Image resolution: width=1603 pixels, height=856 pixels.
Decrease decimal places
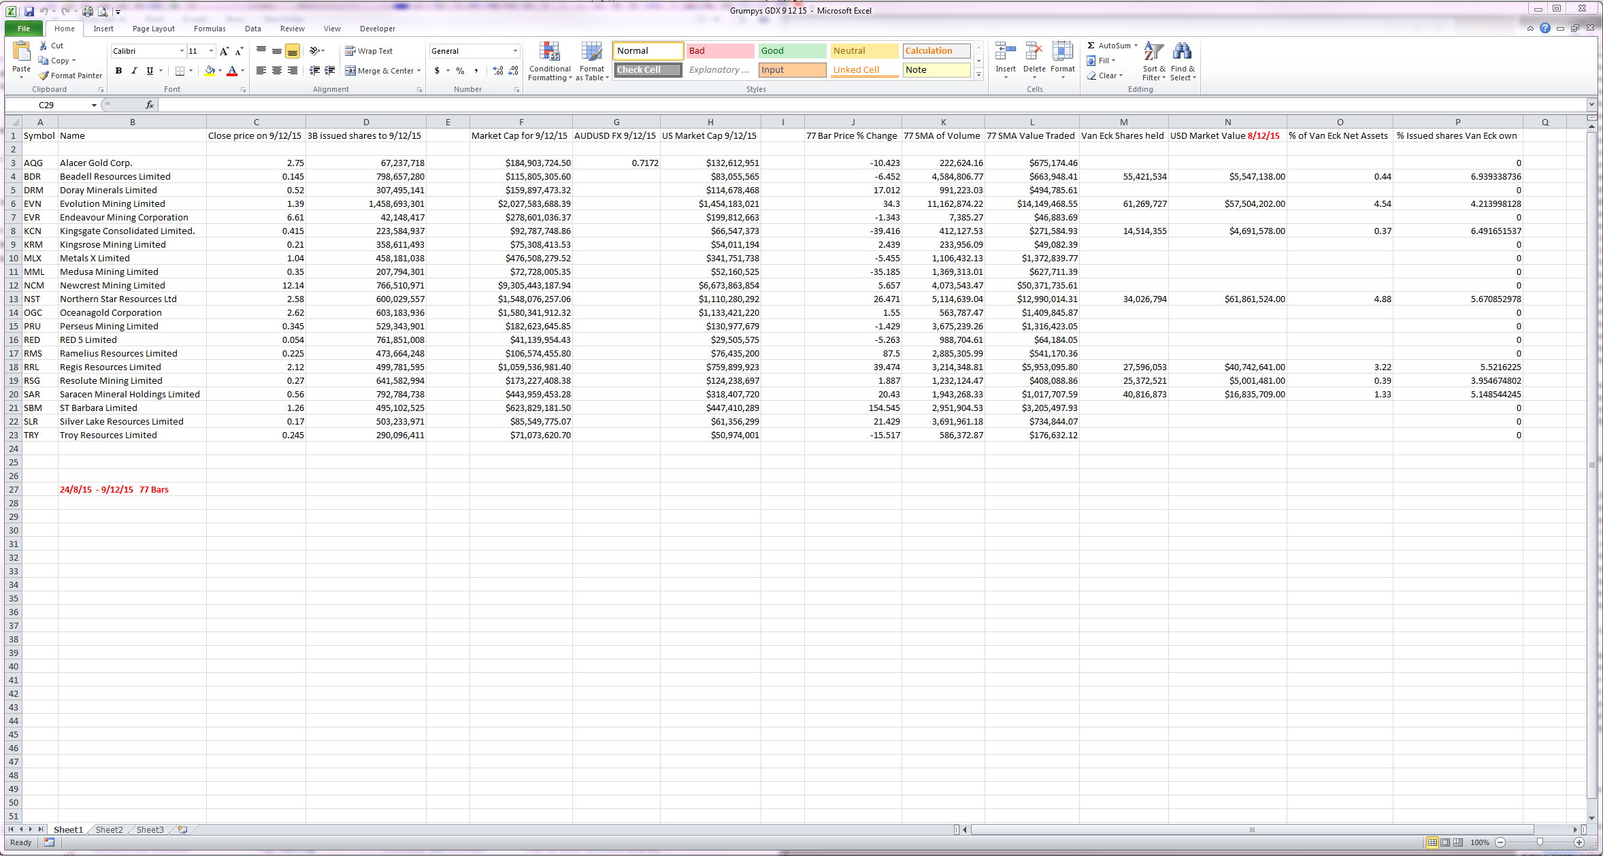point(514,71)
